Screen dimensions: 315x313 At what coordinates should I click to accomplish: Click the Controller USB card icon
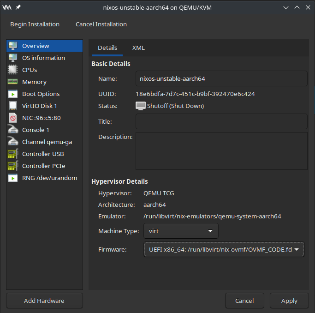13,154
